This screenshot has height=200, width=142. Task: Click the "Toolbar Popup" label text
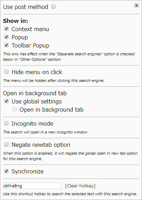pos(30,45)
